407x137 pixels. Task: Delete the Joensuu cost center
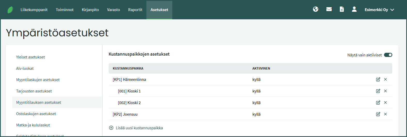click(385, 114)
